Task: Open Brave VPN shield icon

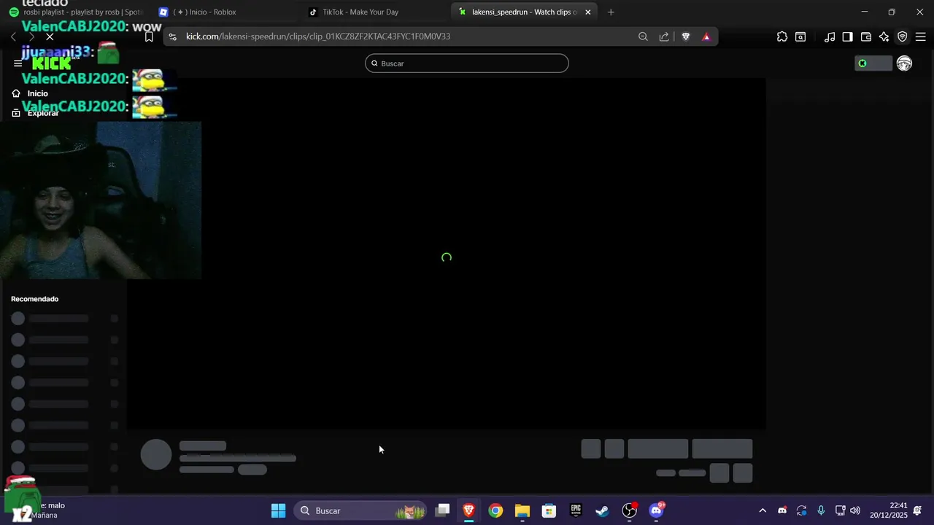Action: point(902,36)
